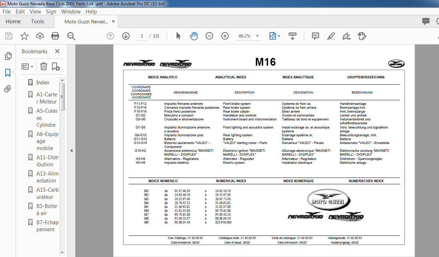Print the document with the printer icon
The image size is (439, 257).
click(55, 36)
